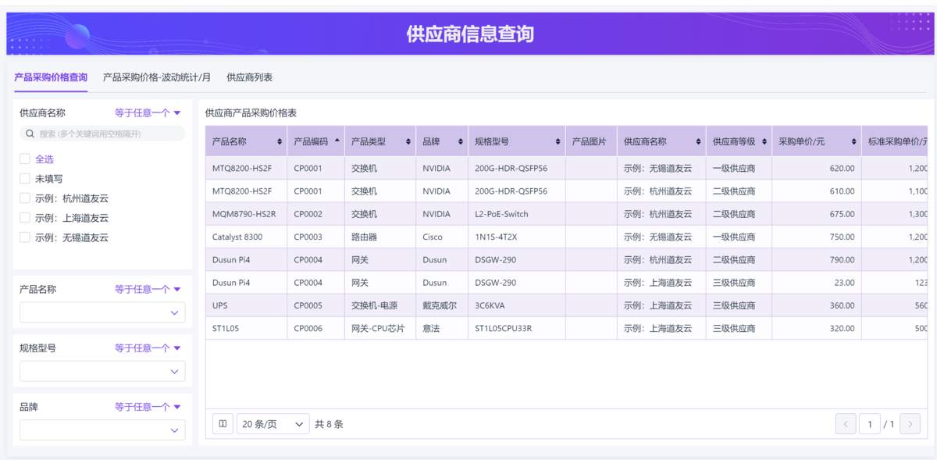The height and width of the screenshot is (460, 937).
Task: Switch to 产品采购价格-波动统计/月 tab
Action: click(x=157, y=77)
